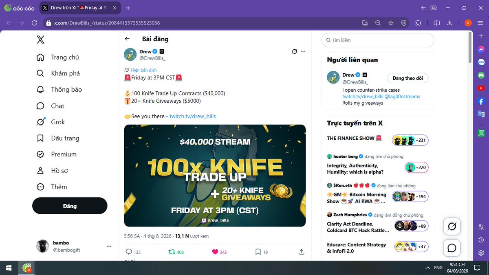
Task: Open the floating messages chat button
Action: (x=452, y=248)
